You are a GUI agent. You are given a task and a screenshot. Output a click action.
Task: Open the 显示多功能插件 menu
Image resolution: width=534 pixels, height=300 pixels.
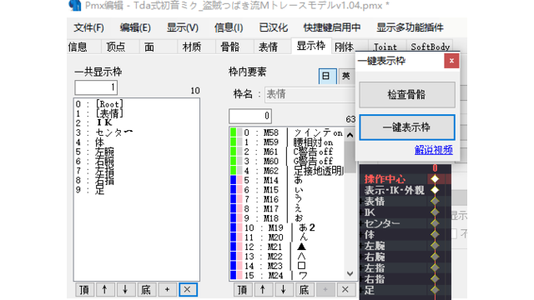[410, 27]
